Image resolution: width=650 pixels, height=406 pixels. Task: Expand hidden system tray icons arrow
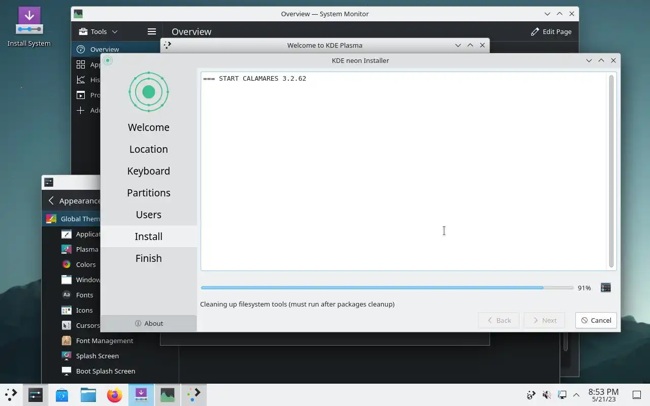(576, 395)
